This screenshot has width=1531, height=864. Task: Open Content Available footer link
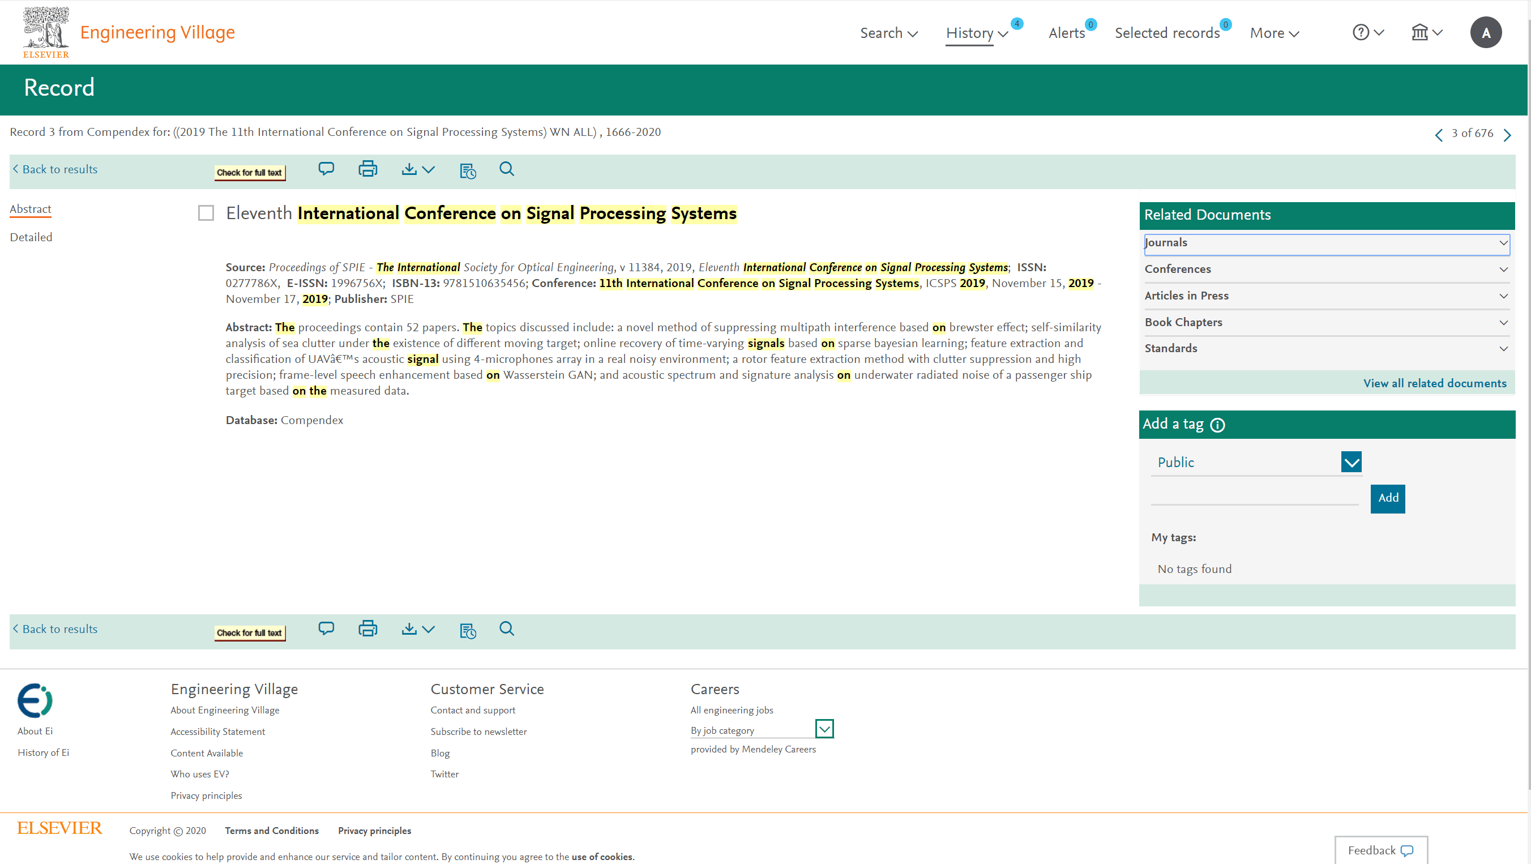point(207,753)
